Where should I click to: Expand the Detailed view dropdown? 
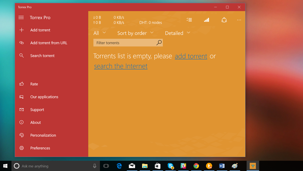(177, 33)
